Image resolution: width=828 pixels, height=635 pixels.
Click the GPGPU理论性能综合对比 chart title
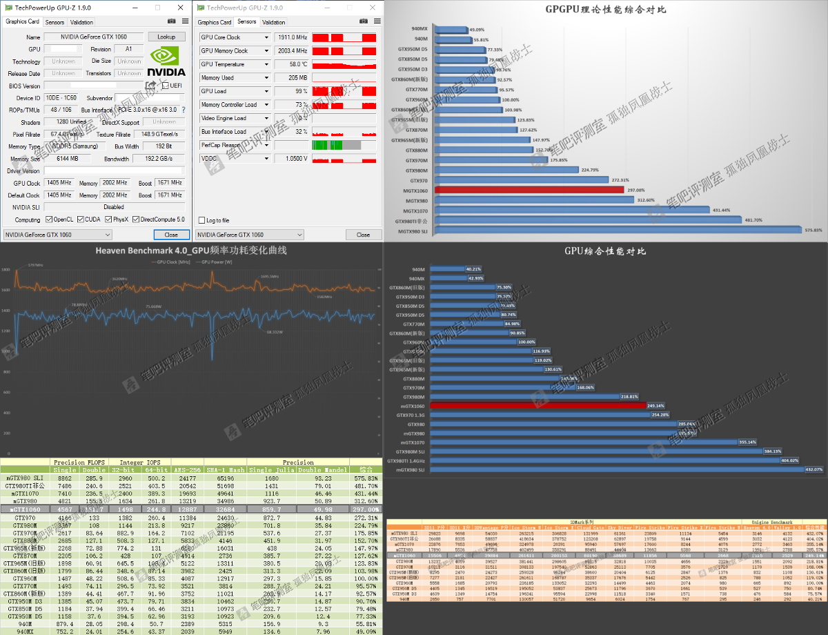(606, 10)
